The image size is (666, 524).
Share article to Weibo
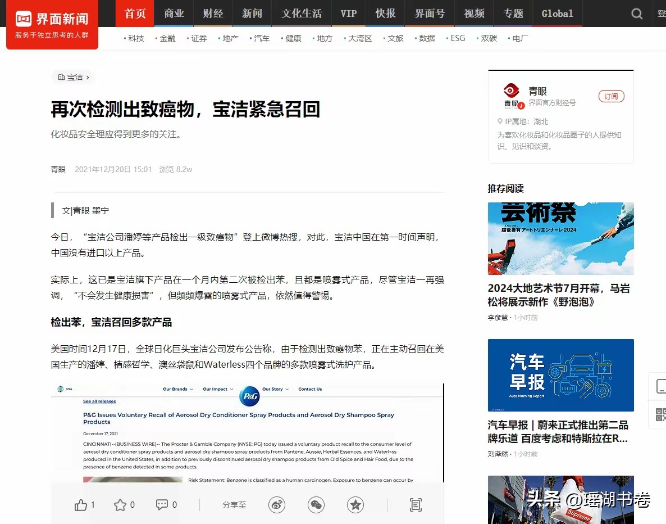[x=277, y=505]
